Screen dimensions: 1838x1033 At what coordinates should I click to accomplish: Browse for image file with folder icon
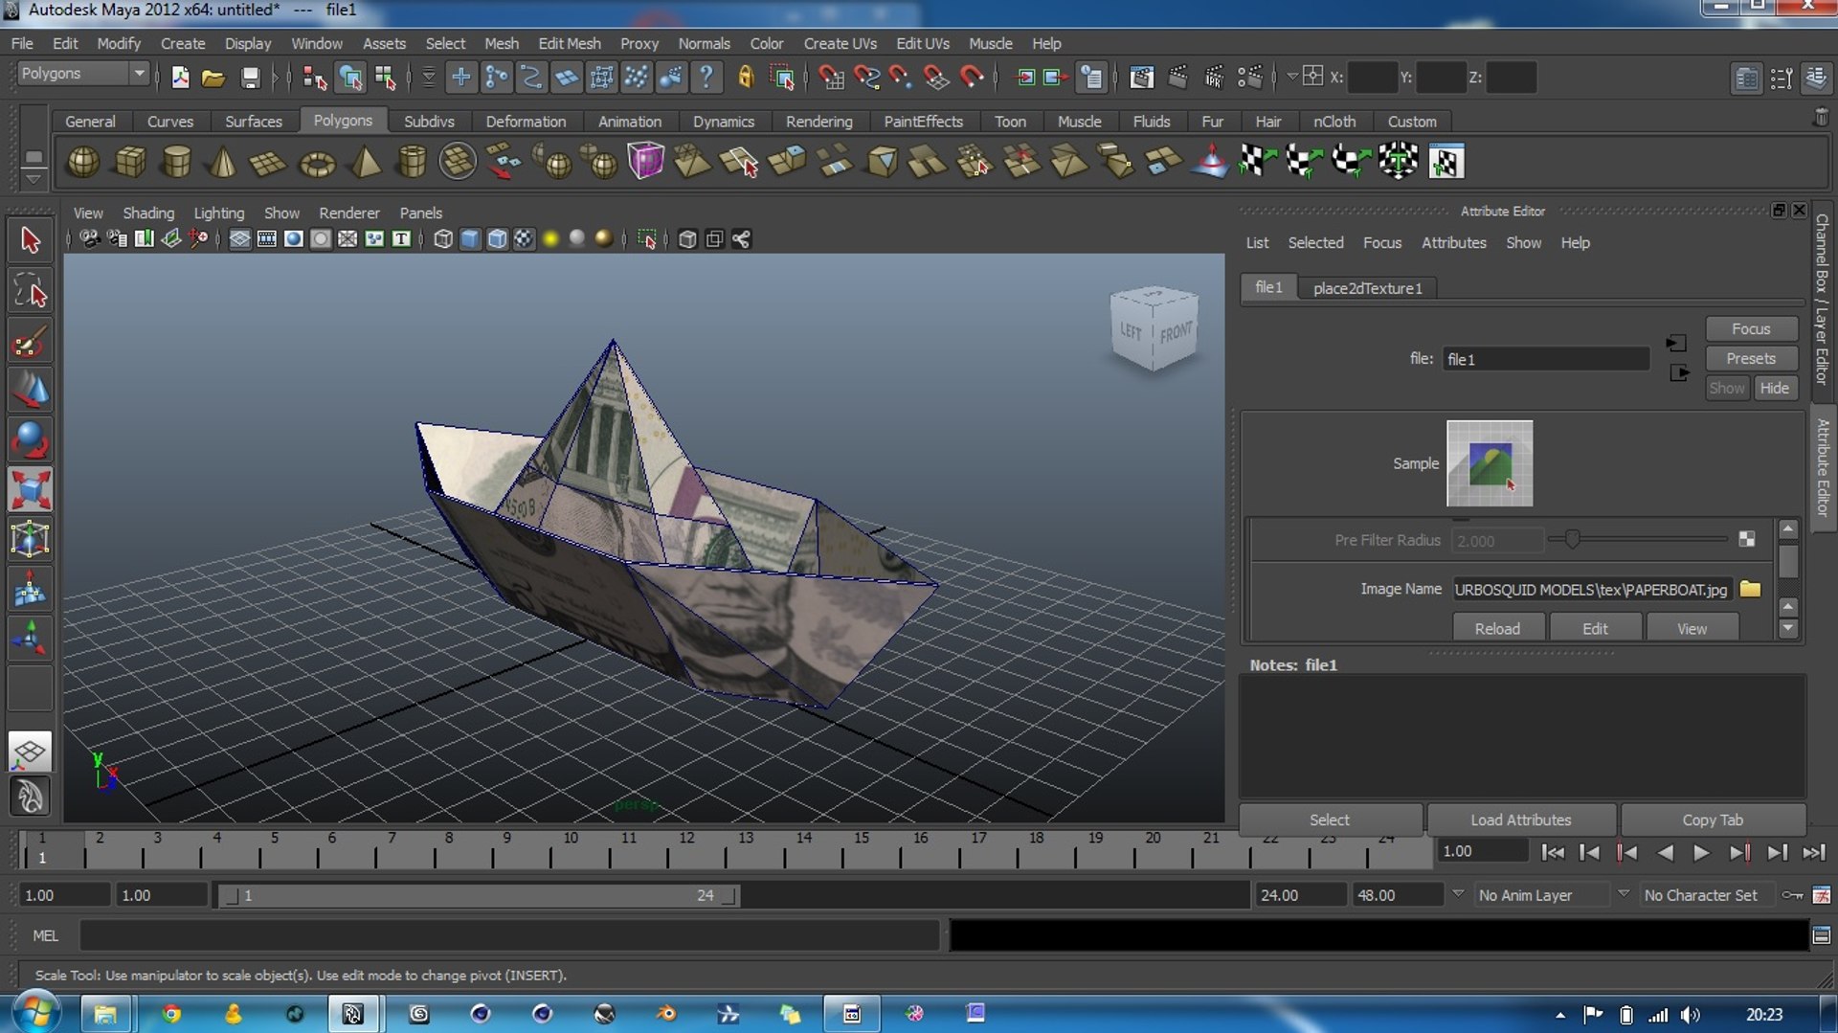[x=1750, y=589]
